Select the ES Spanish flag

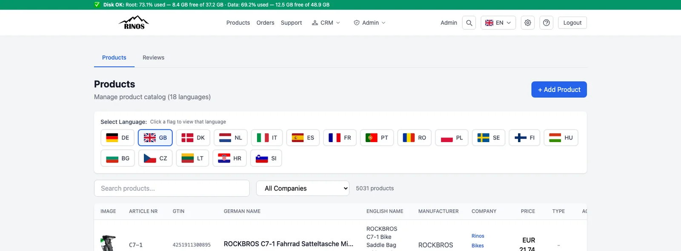point(303,138)
